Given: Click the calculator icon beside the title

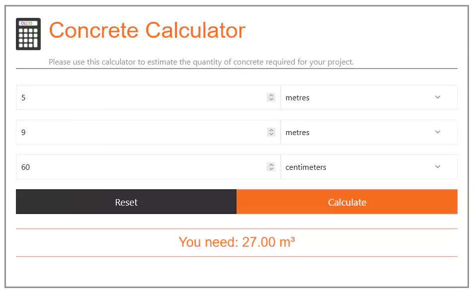Looking at the screenshot, I should pos(28,34).
